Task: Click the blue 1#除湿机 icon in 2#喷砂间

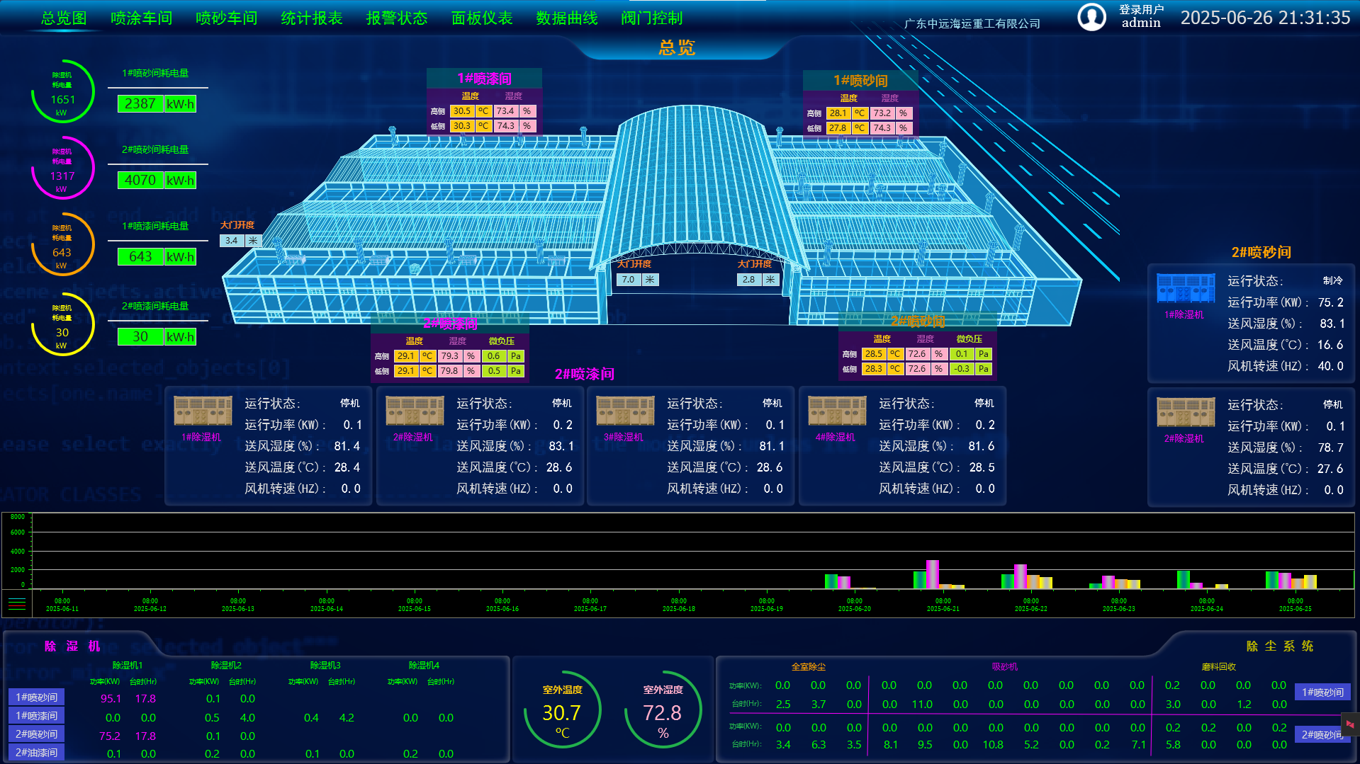Action: (1186, 288)
